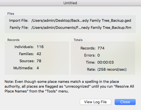Click the Untitled window title
The image size is (141, 110).
(70, 3)
